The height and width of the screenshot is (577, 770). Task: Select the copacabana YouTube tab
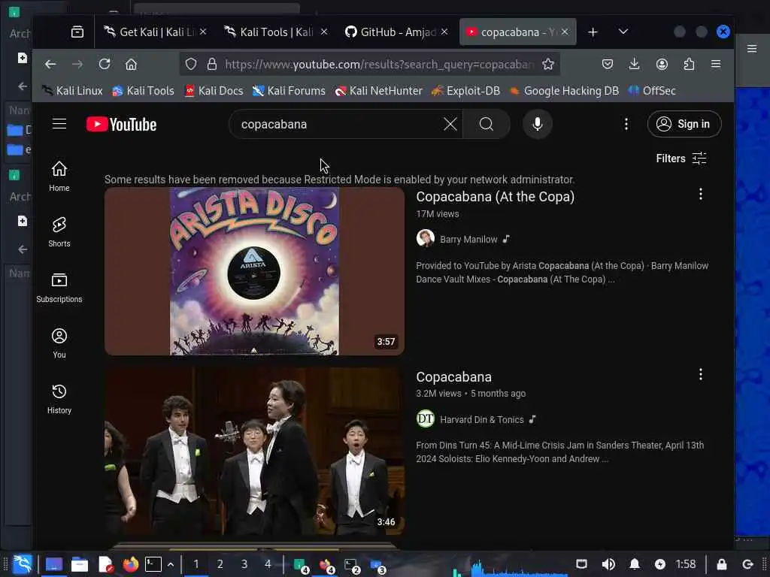coord(511,32)
